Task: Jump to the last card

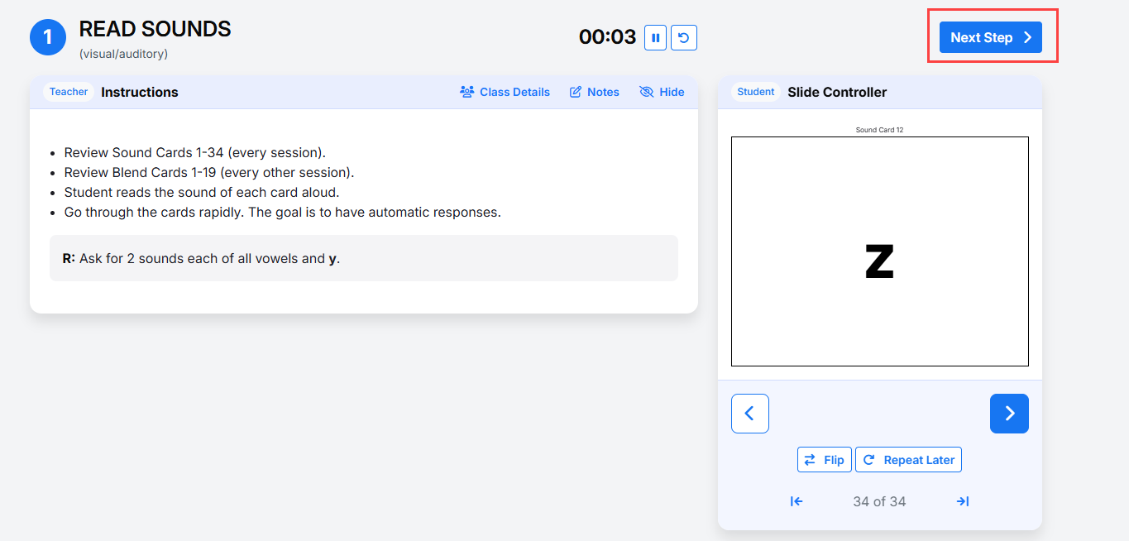Action: pyautogui.click(x=963, y=501)
